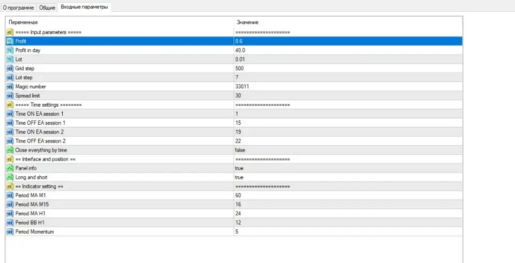Viewport: 515px width, 263px height.
Task: Open the Общие tab
Action: 47,7
